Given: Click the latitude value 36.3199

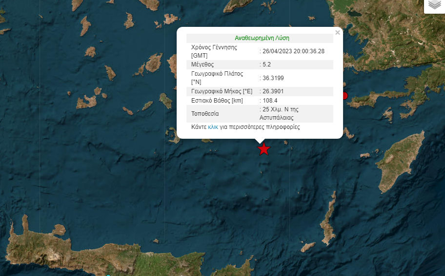Looking at the screenshot, I should point(272,78).
